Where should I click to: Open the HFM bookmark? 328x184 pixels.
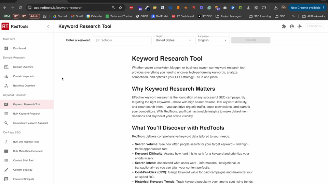click(7, 16)
